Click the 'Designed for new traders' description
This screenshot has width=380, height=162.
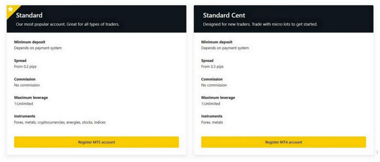point(260,24)
